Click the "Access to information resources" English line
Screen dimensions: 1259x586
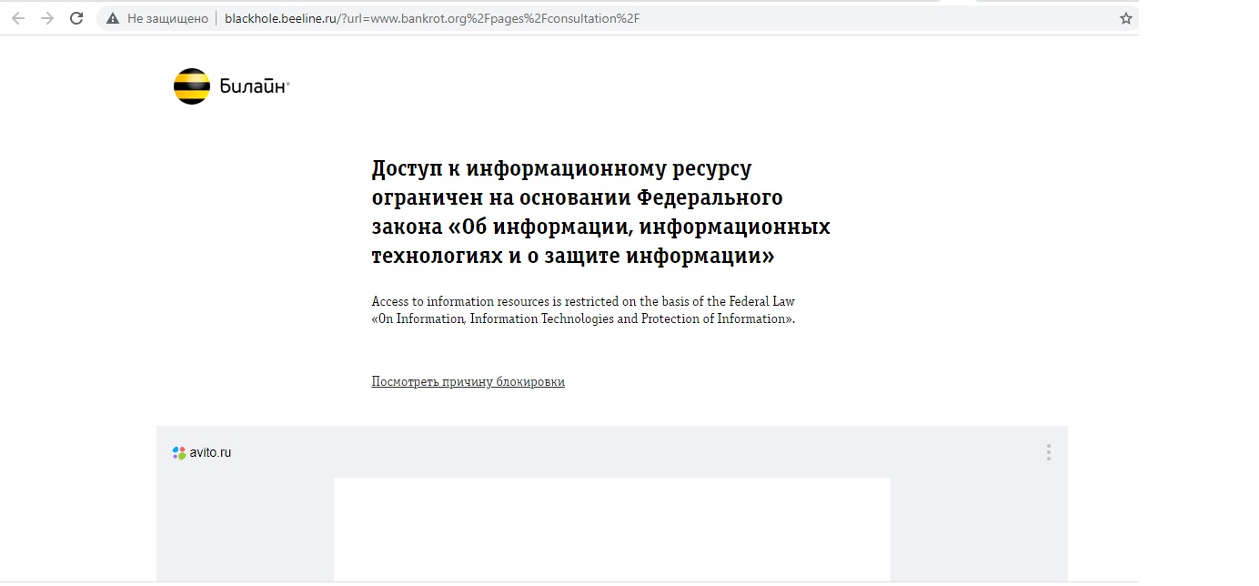tap(582, 301)
